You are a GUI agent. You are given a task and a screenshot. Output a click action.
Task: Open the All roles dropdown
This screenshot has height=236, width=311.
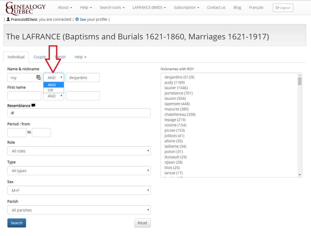(79, 151)
